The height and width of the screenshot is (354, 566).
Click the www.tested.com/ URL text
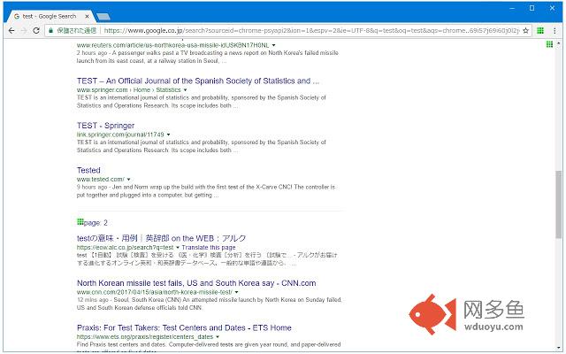pos(100,180)
